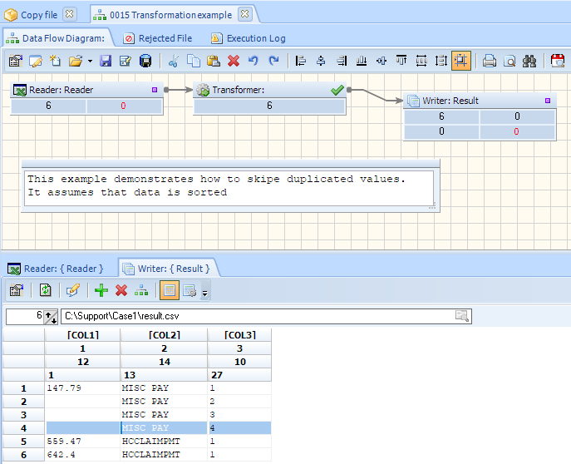This screenshot has width=571, height=464.
Task: Click the database save cylinder icon
Action: point(145,61)
